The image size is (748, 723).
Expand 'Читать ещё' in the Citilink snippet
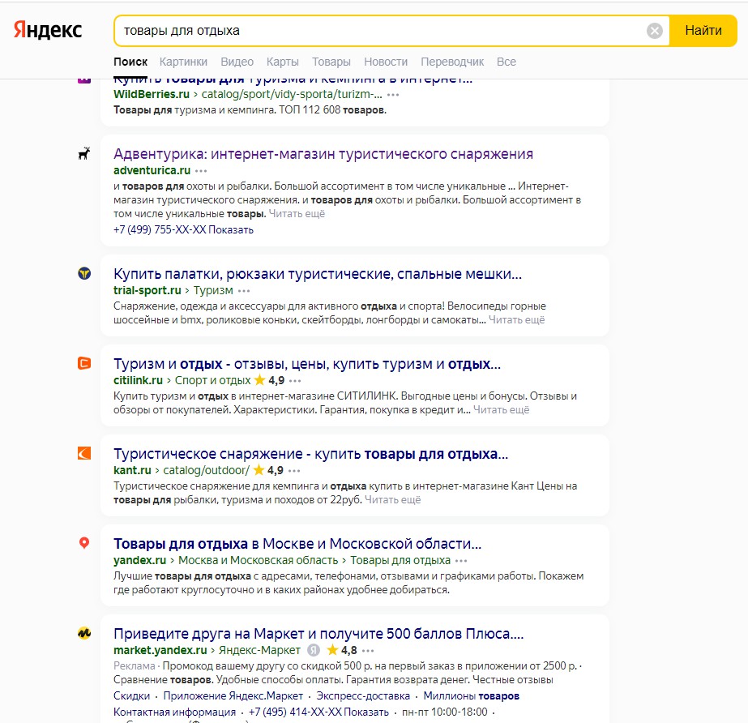tap(502, 410)
